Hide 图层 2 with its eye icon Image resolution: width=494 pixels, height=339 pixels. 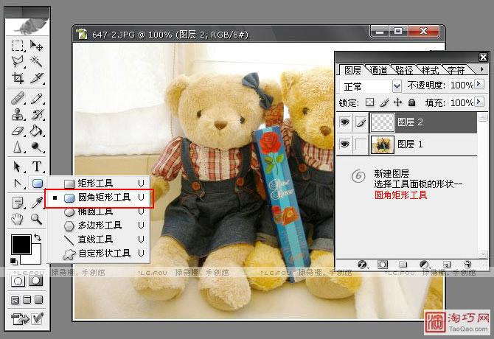345,122
